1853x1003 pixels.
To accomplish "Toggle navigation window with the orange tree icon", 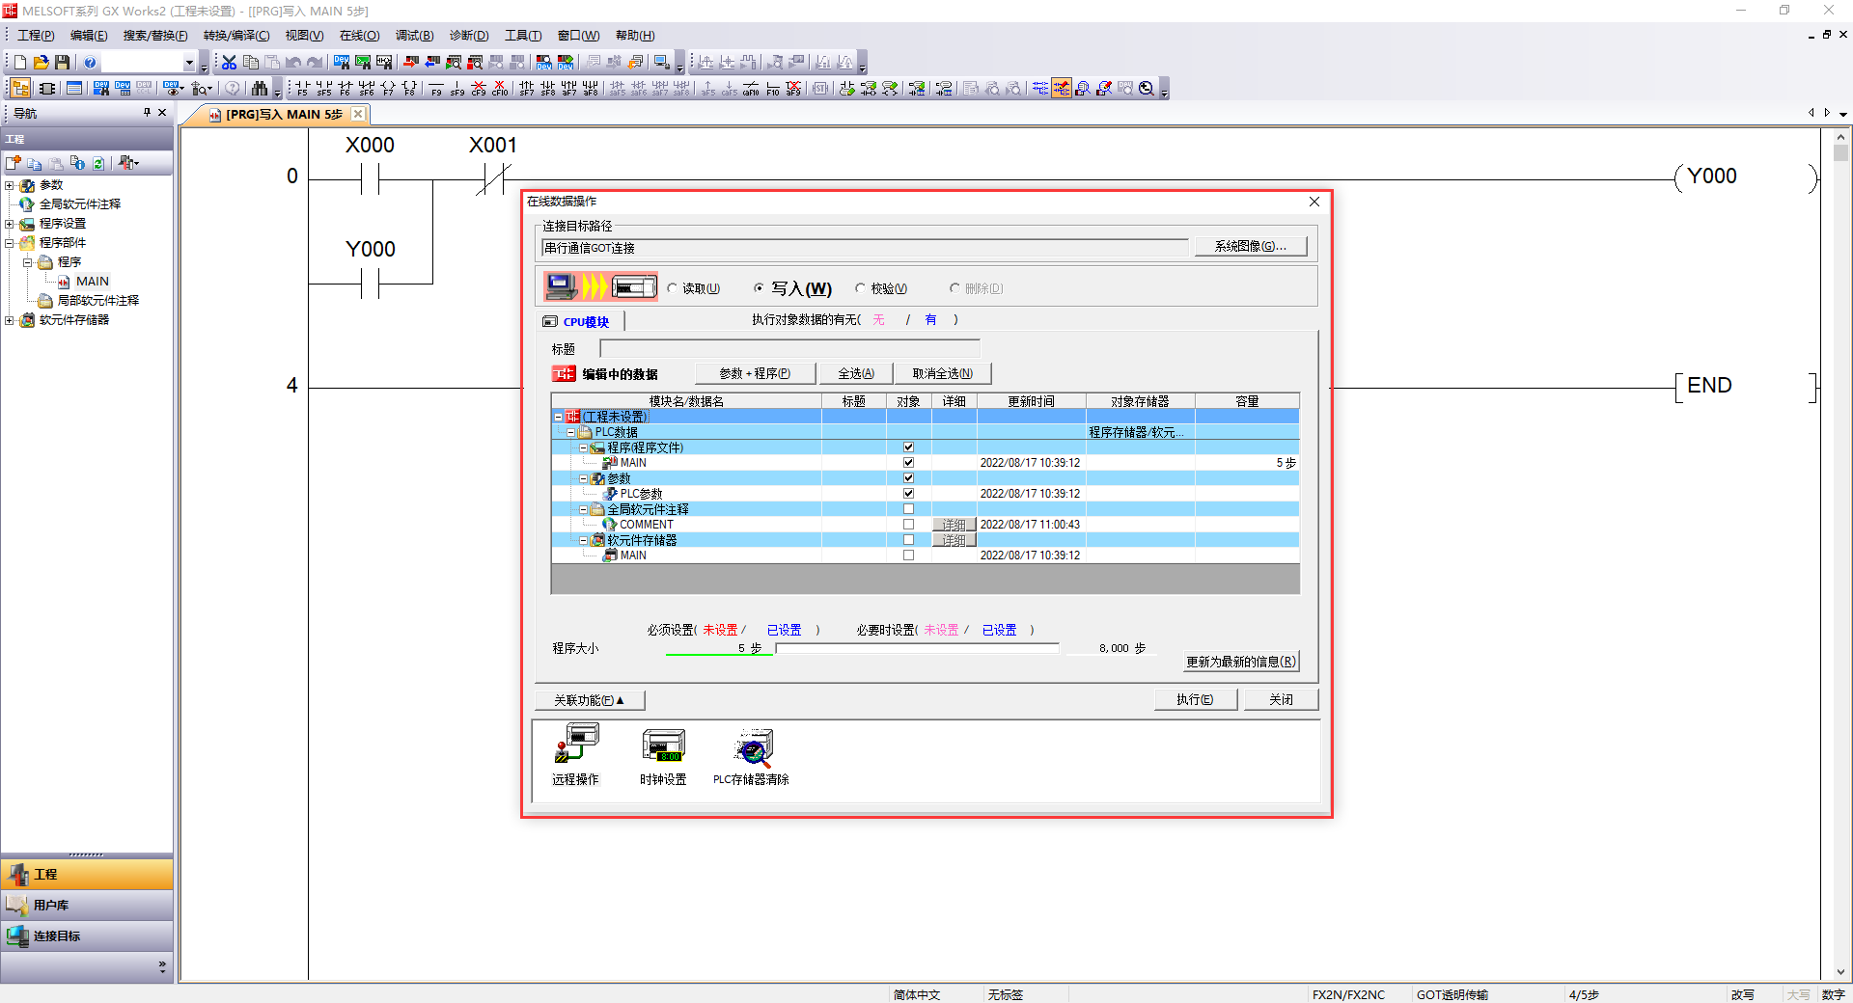I will click(x=20, y=89).
